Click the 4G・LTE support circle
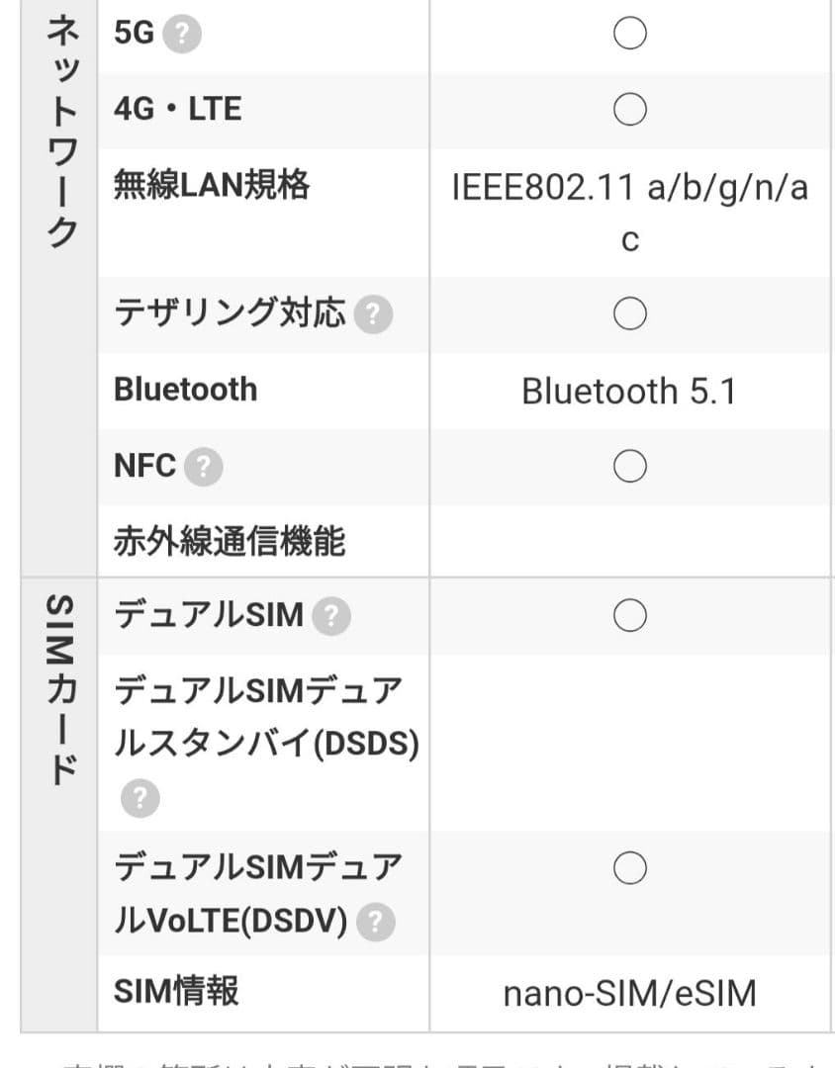 [x=629, y=109]
